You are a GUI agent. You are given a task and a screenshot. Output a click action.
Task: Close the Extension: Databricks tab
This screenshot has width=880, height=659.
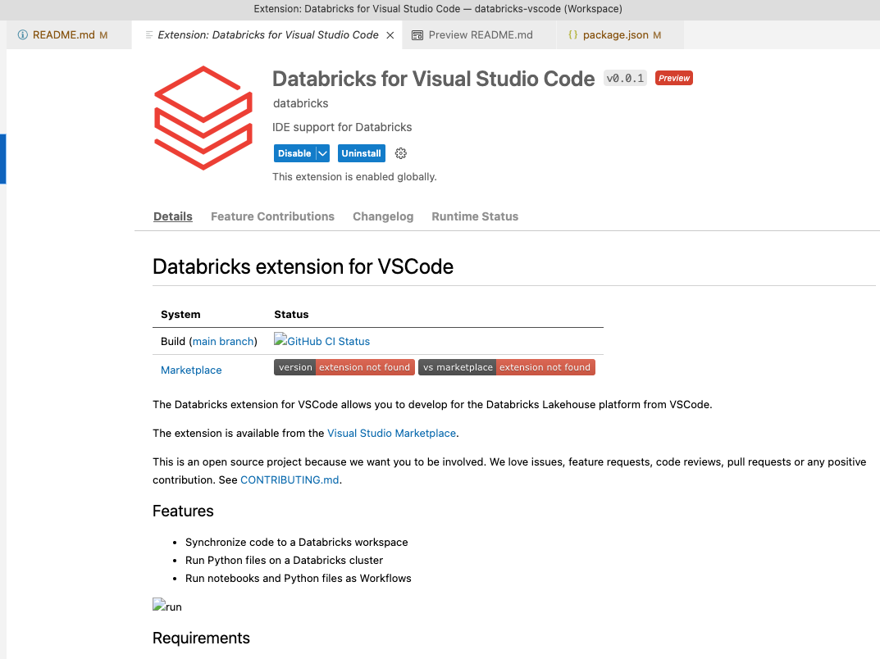pyautogui.click(x=390, y=35)
